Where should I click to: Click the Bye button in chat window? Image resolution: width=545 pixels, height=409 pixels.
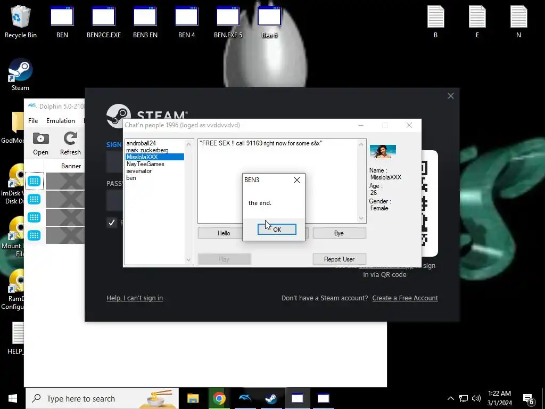tap(339, 233)
